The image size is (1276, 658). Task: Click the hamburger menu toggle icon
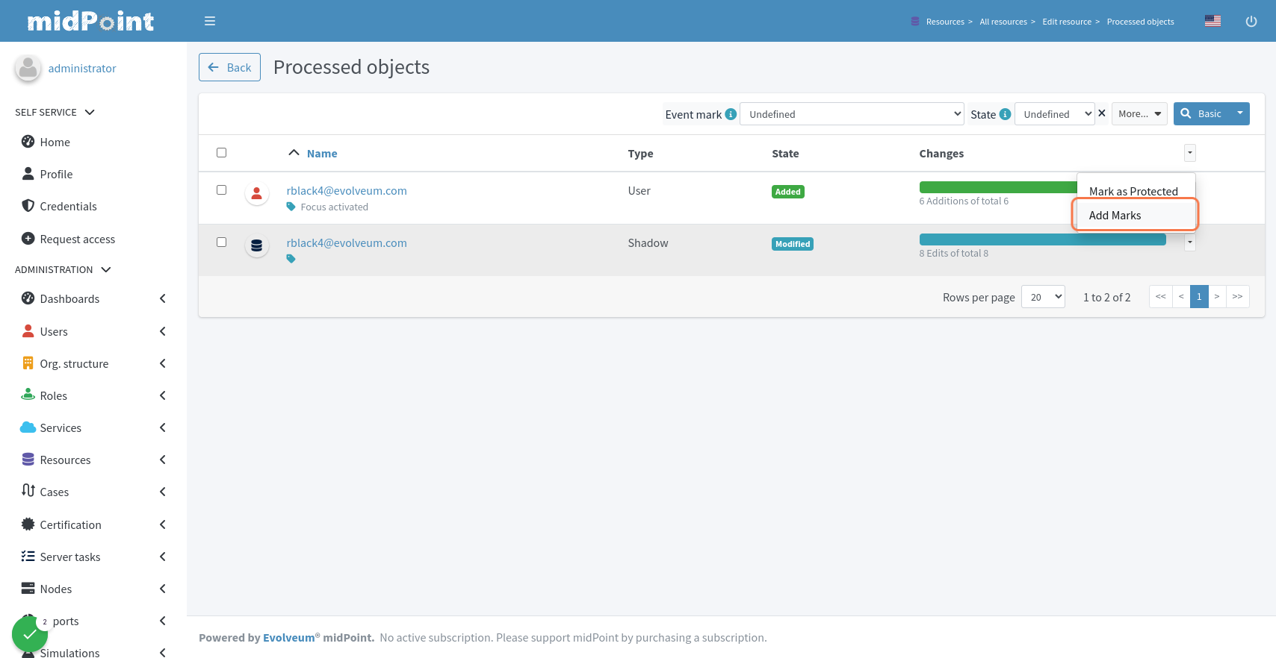[210, 21]
